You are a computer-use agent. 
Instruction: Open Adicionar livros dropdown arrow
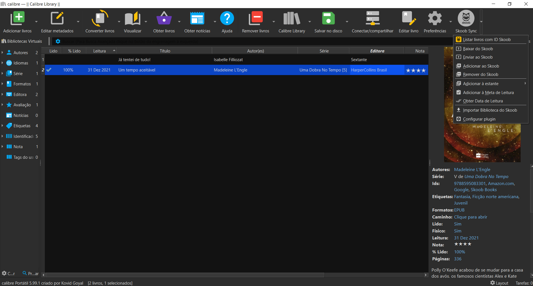coord(36,21)
